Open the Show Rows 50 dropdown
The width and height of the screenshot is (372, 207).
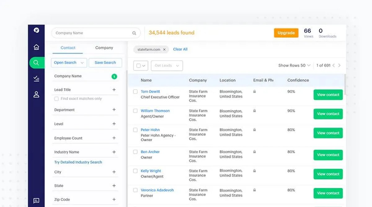click(x=294, y=65)
